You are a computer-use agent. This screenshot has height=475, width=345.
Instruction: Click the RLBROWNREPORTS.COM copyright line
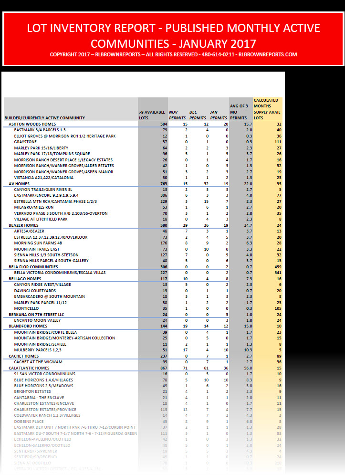(173, 54)
